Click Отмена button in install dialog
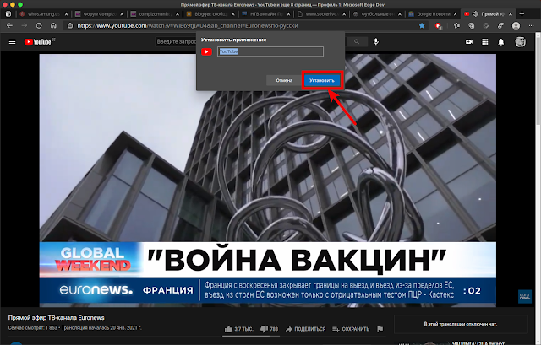The image size is (541, 345). pos(284,80)
